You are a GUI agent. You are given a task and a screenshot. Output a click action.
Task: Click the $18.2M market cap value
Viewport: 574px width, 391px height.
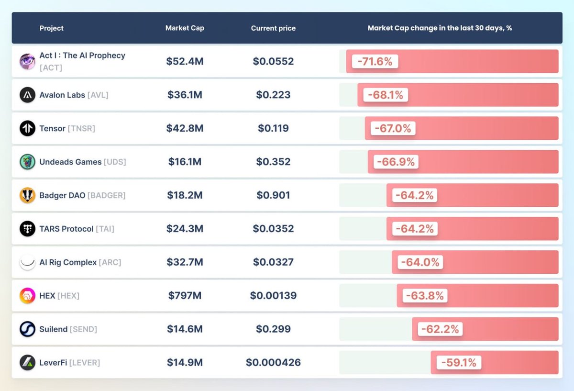[185, 195]
